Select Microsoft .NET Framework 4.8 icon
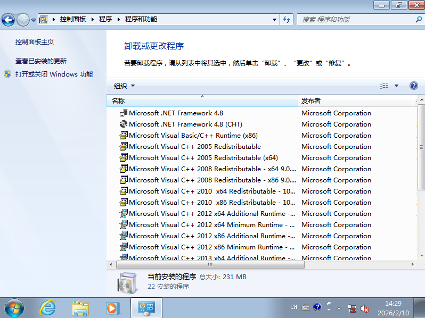This screenshot has width=425, height=318. pos(124,113)
